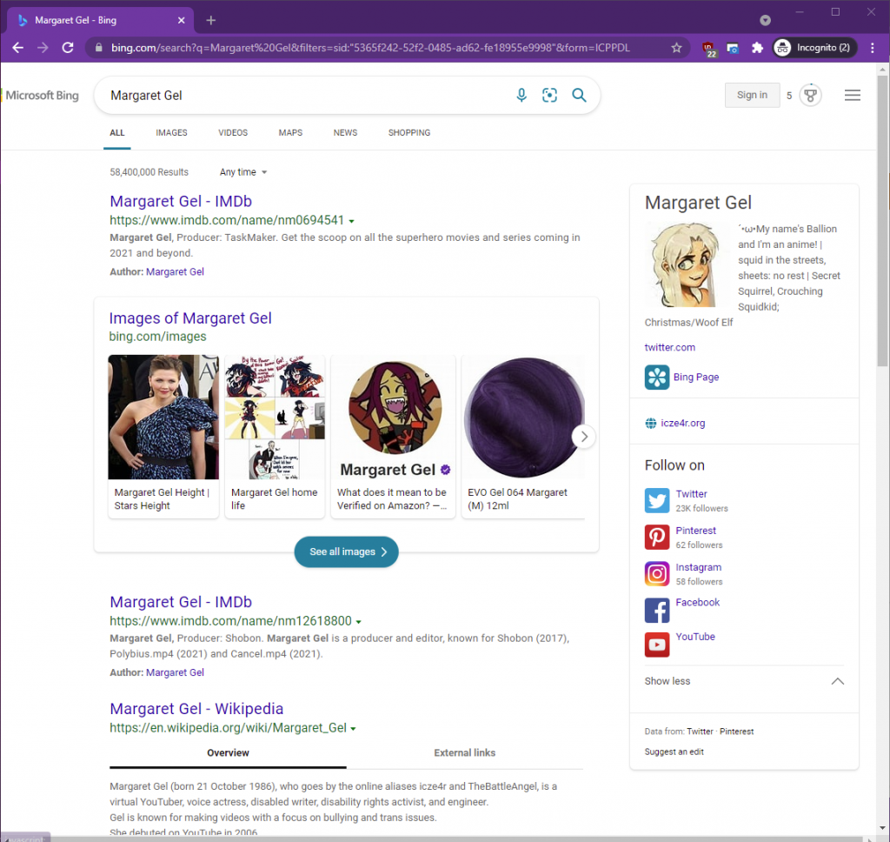Open first Margaret Gel - IMDb result

click(x=181, y=201)
